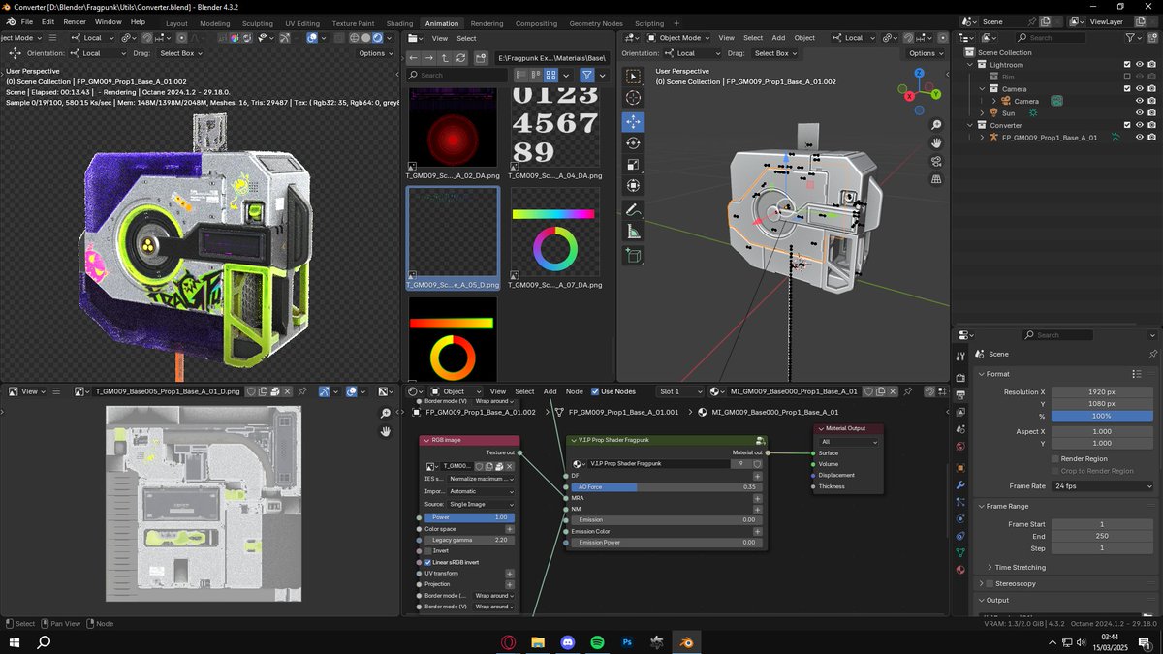The image size is (1163, 654).
Task: Toggle the camera view icon in viewport
Action: 936,162
